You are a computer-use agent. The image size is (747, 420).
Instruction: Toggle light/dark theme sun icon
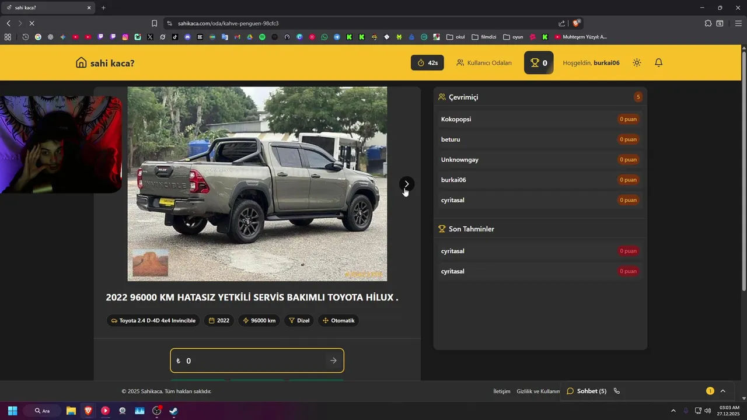coord(637,62)
